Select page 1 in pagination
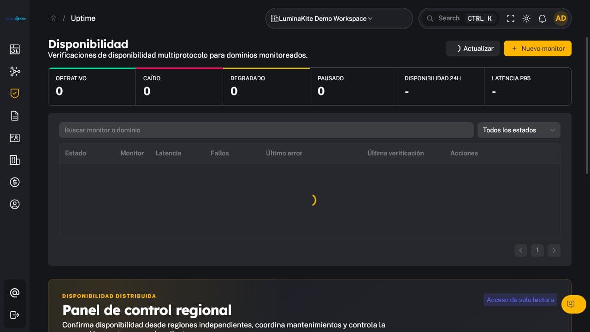Viewport: 590px width, 332px height. tap(537, 250)
